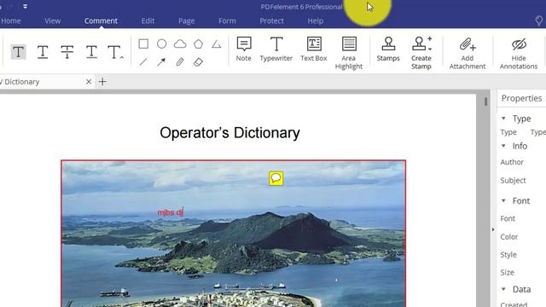
Task: Open the Edit tab
Action: click(x=148, y=20)
